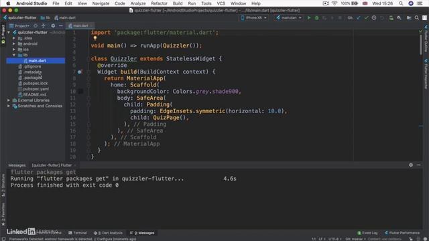Screen dimensions: 429x241
Task: Open the Refactor menu
Action: (x=159, y=3)
